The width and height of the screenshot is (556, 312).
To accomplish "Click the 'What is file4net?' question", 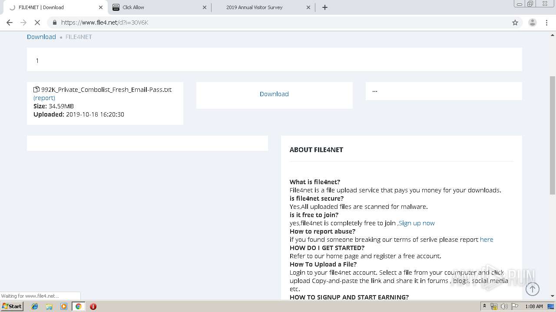I will [315, 182].
